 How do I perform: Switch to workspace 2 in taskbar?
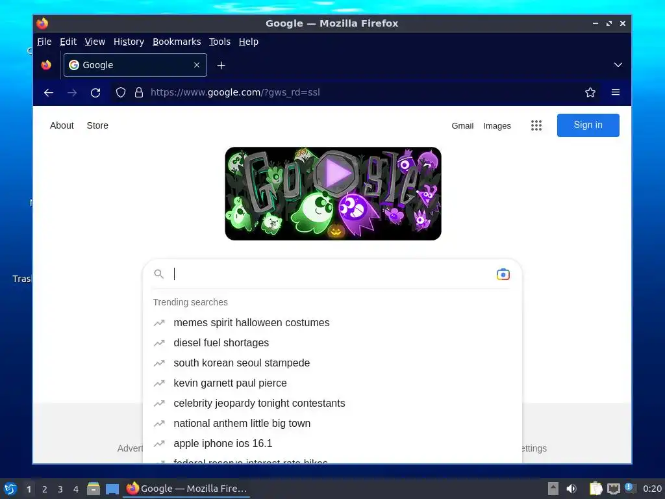pyautogui.click(x=45, y=489)
